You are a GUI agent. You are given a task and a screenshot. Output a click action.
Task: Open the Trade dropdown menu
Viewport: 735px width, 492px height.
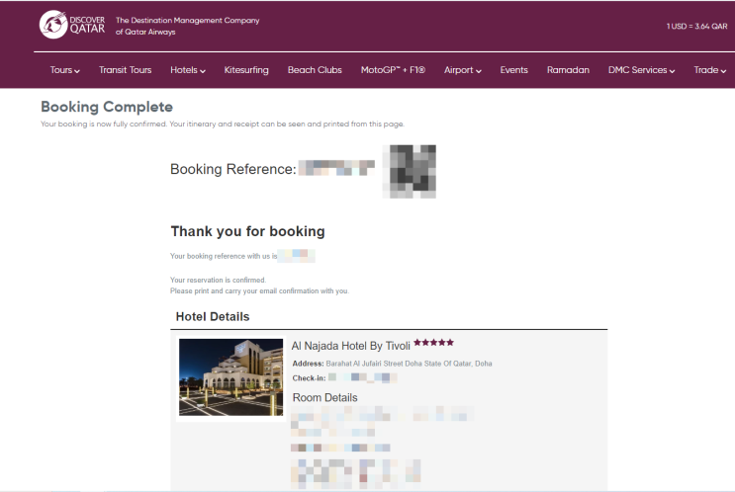[709, 70]
